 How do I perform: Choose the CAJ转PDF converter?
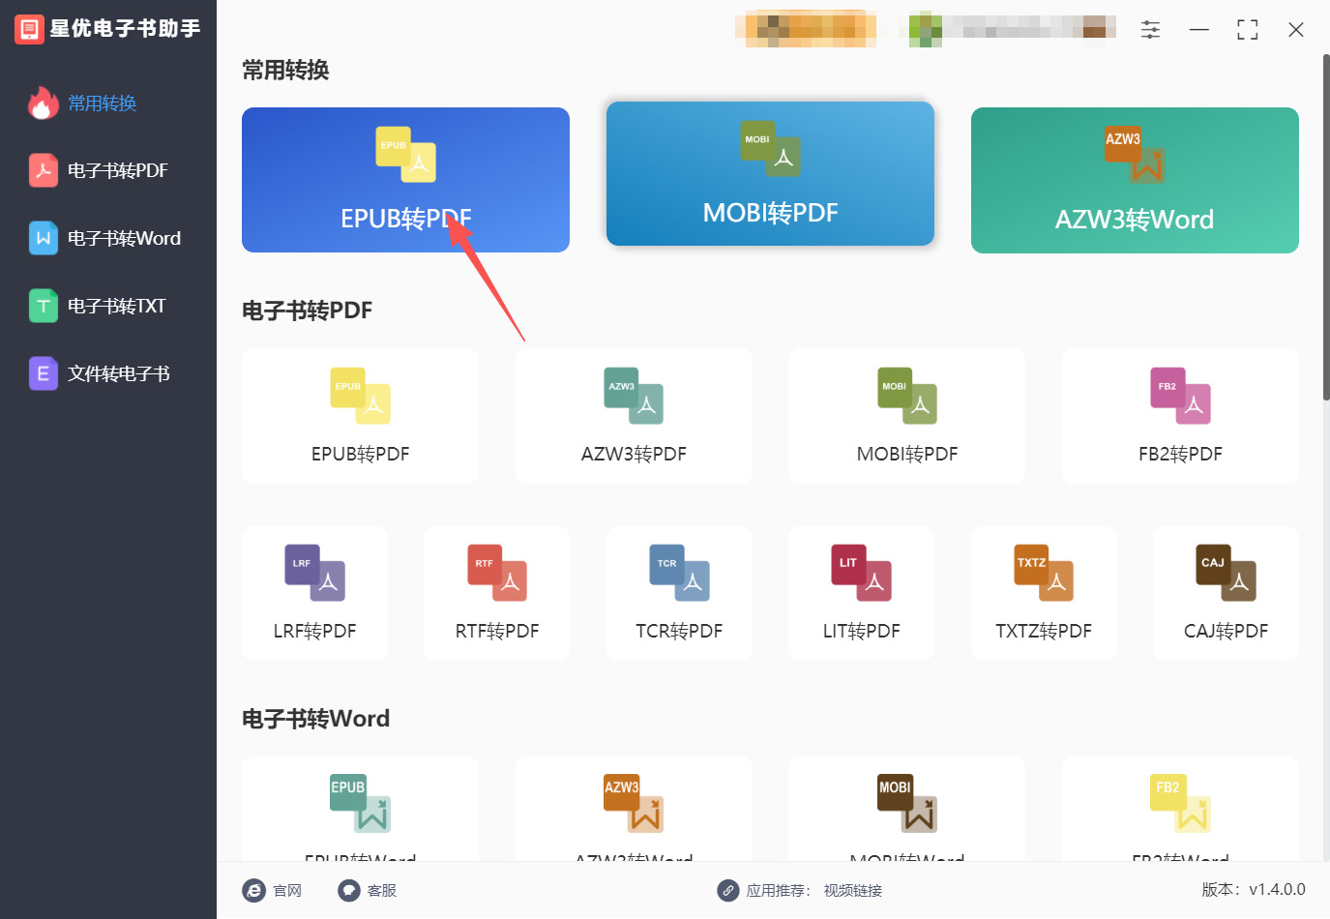click(x=1226, y=593)
